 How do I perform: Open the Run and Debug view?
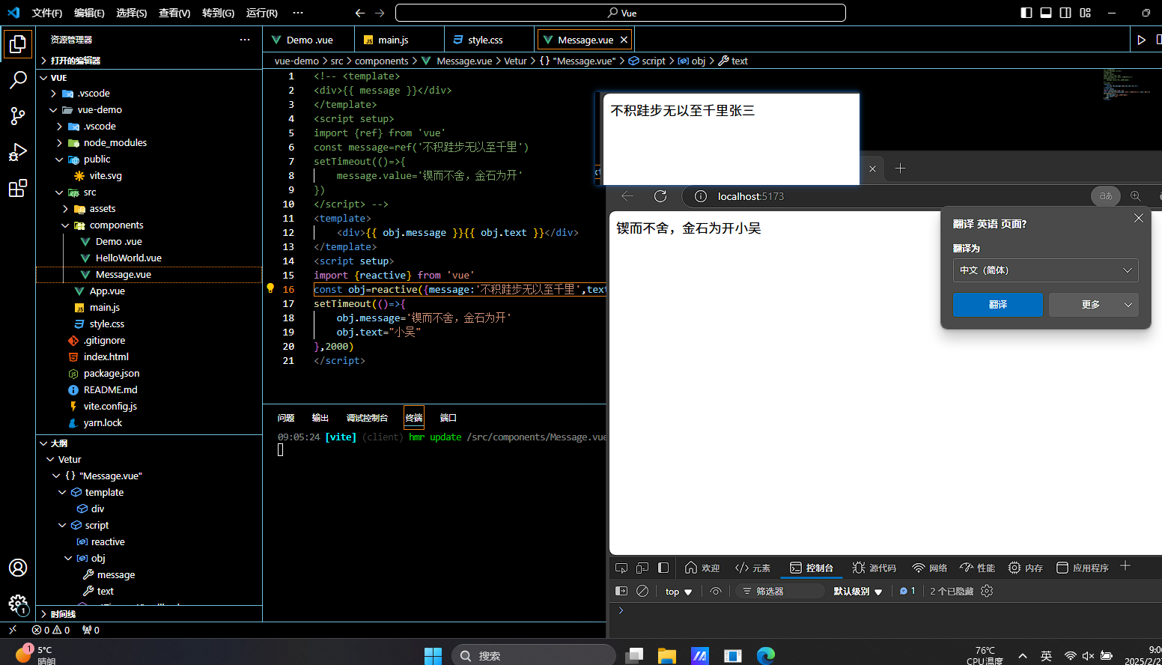click(18, 152)
